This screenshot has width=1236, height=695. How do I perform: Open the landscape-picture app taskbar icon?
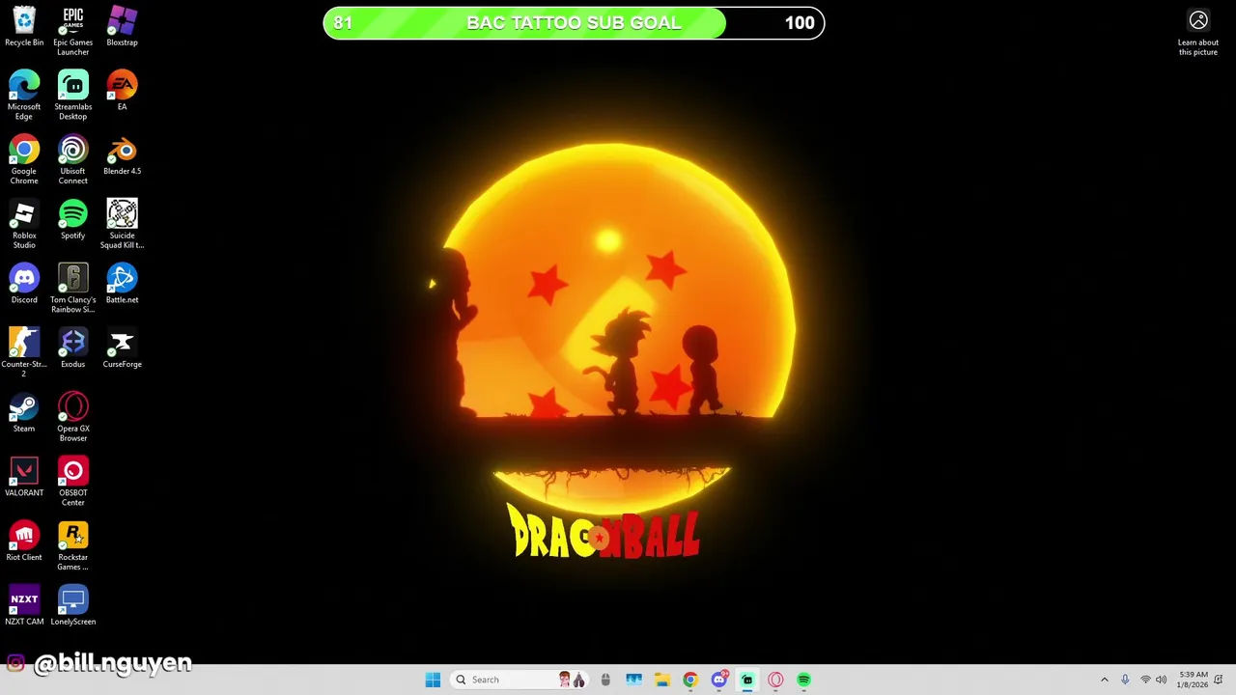[633, 680]
